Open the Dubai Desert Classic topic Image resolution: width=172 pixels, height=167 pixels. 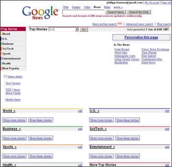click(127, 59)
